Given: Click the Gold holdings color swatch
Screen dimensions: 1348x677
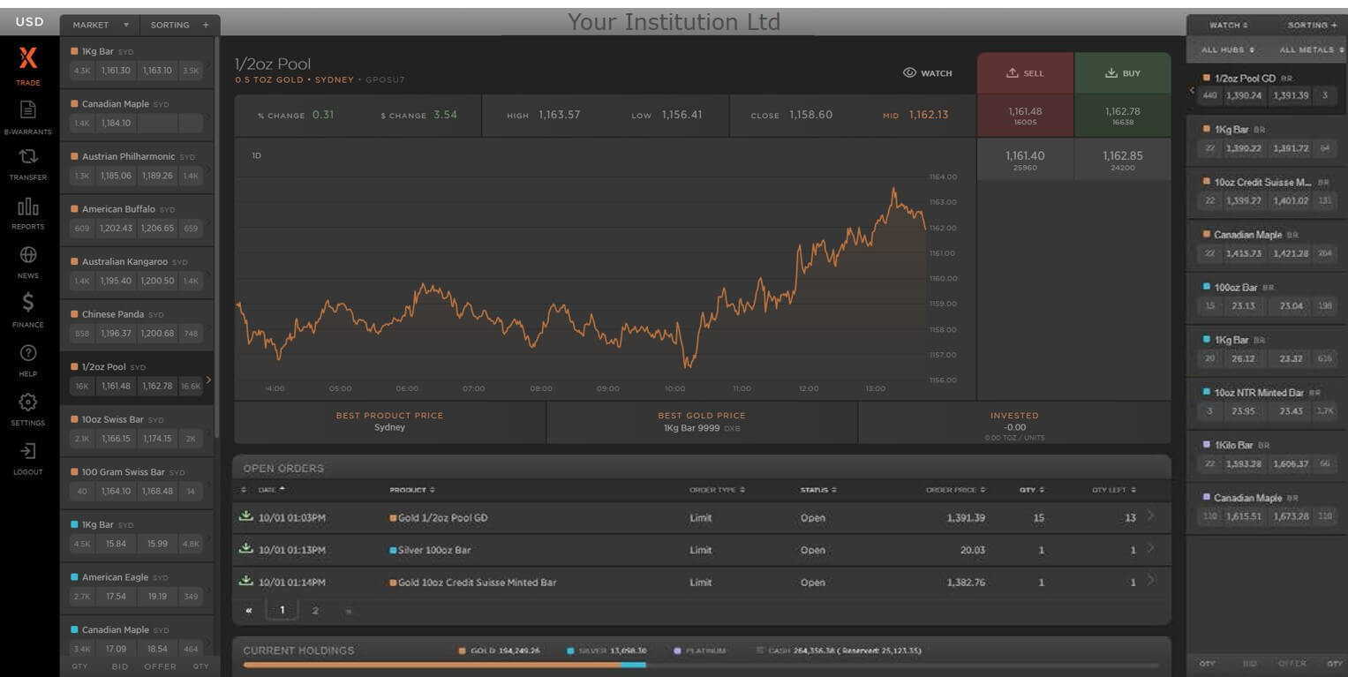Looking at the screenshot, I should pos(462,651).
